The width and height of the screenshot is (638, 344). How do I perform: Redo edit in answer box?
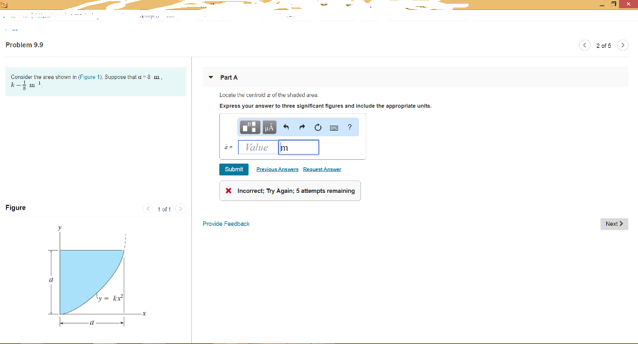302,127
